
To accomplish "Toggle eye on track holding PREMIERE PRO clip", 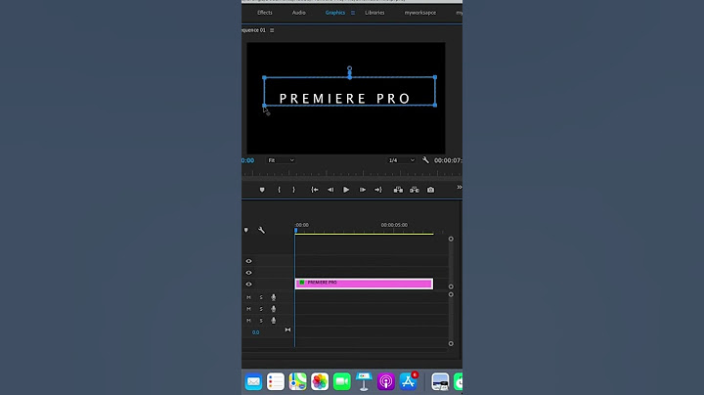I will coord(248,285).
